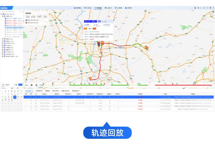Click the logout arrow icon at top-right edge
Screen dimensions: 215x148
(213, 8)
